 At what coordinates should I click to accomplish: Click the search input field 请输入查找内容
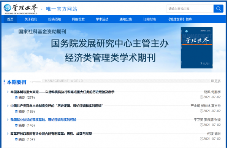[190, 9]
